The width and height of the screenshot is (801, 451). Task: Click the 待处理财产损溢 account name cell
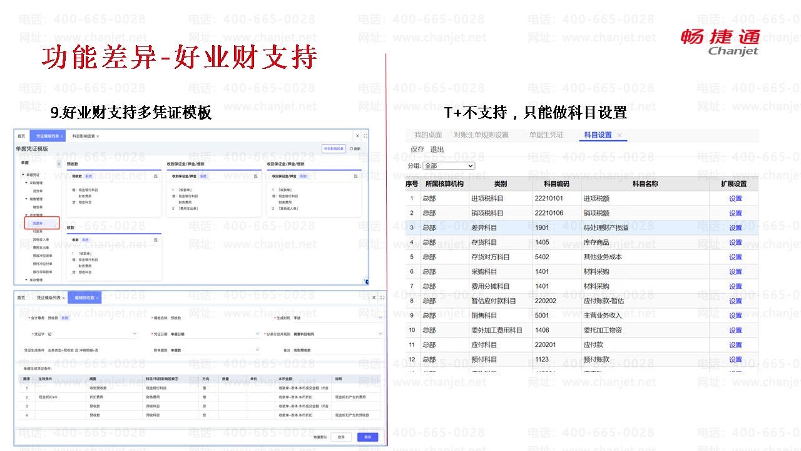pos(646,228)
